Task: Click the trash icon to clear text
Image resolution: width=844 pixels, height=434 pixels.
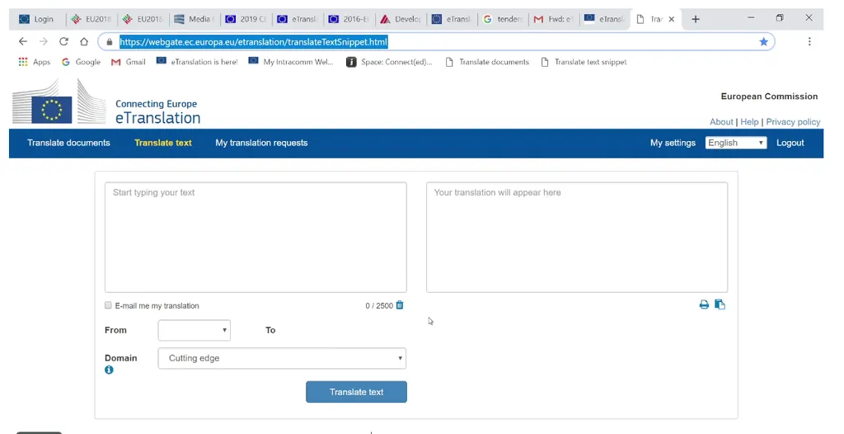Action: tap(400, 305)
